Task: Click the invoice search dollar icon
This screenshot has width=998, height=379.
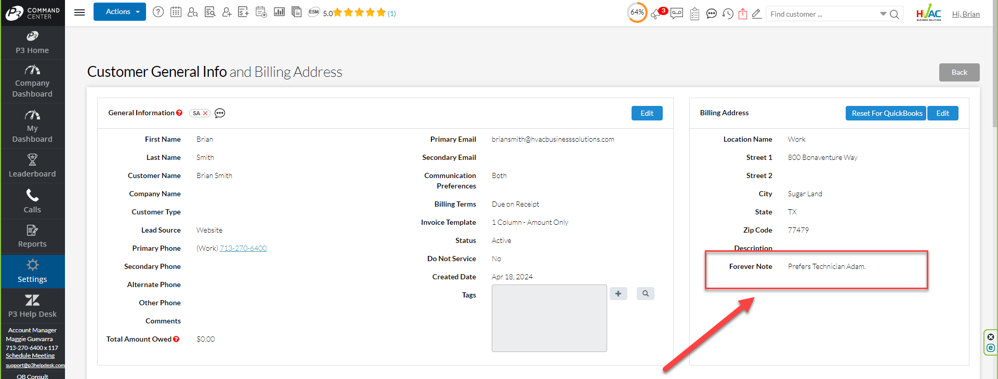Action: (x=210, y=12)
